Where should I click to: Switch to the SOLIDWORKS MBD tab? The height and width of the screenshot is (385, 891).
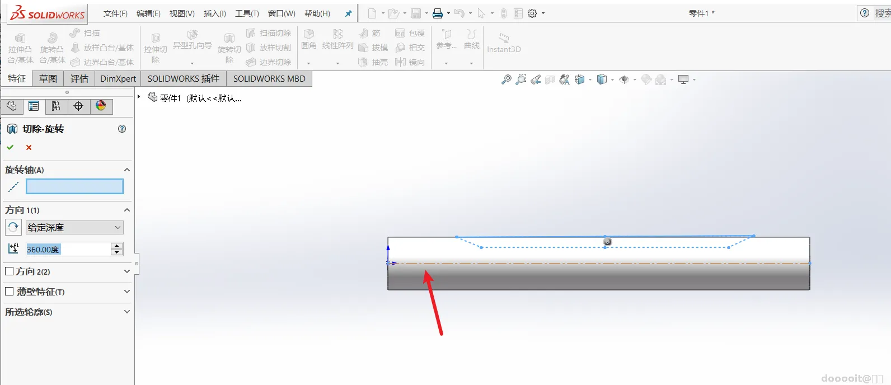click(269, 79)
